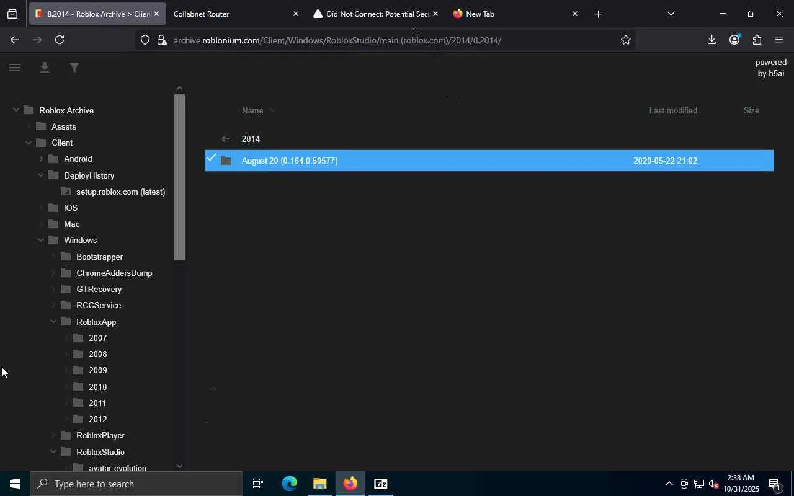Open the Firefox downloads panel
Image resolution: width=794 pixels, height=496 pixels.
(711, 40)
